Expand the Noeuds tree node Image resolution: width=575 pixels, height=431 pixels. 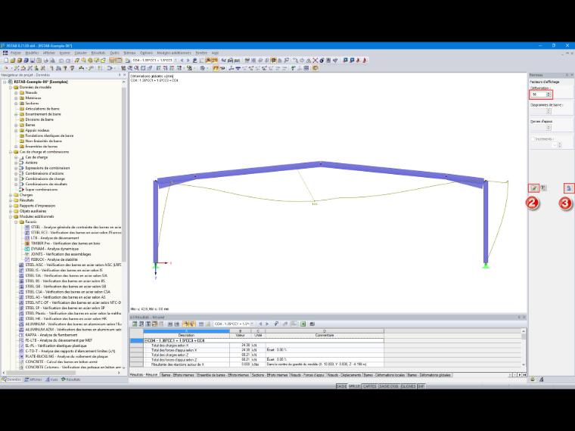[16, 93]
